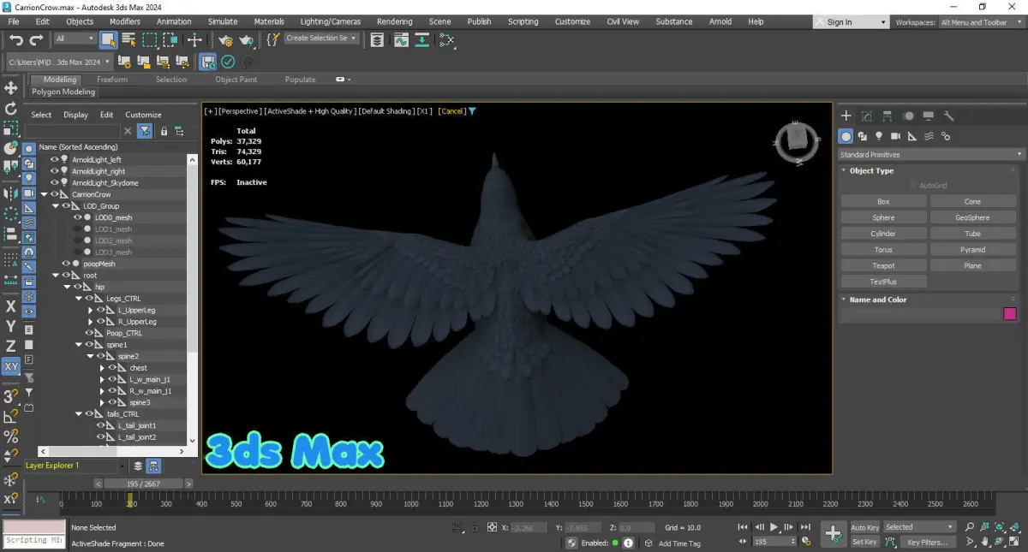This screenshot has width=1028, height=552.
Task: Collapse the tails_CTRL node
Action: [x=78, y=414]
